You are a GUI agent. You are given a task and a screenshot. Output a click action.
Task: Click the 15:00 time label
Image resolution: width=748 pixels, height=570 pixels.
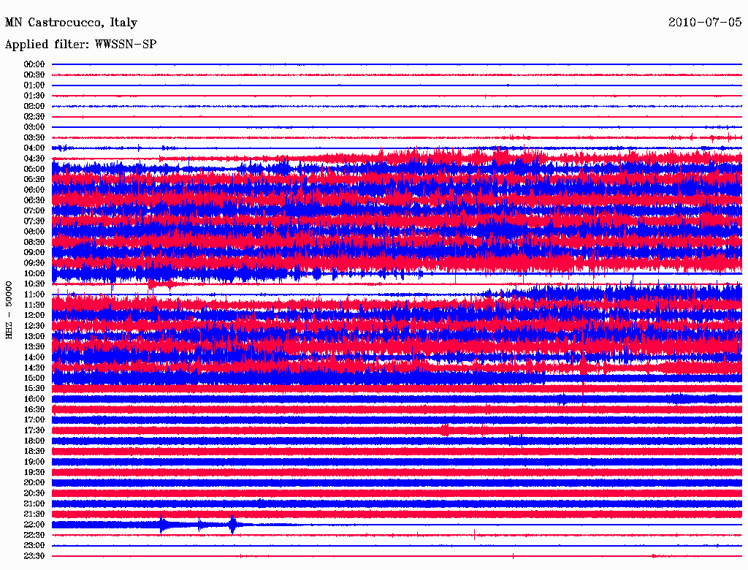pyautogui.click(x=34, y=378)
